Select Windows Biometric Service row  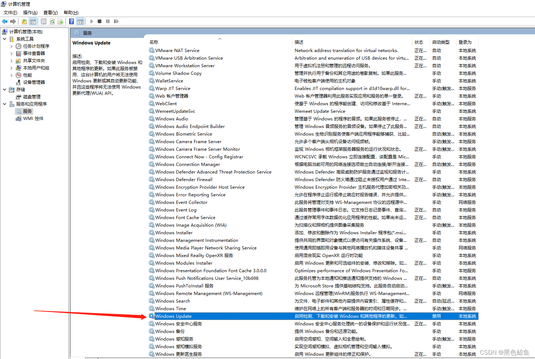313,134
